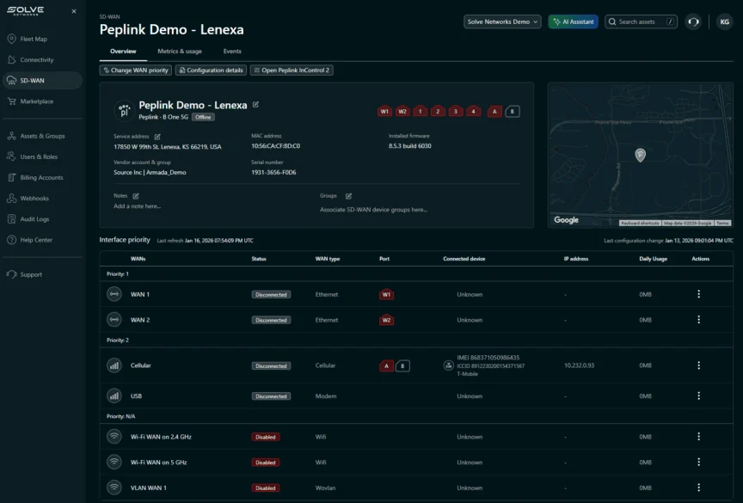Image resolution: width=743 pixels, height=503 pixels.
Task: Switch to the Events tab
Action: point(232,52)
